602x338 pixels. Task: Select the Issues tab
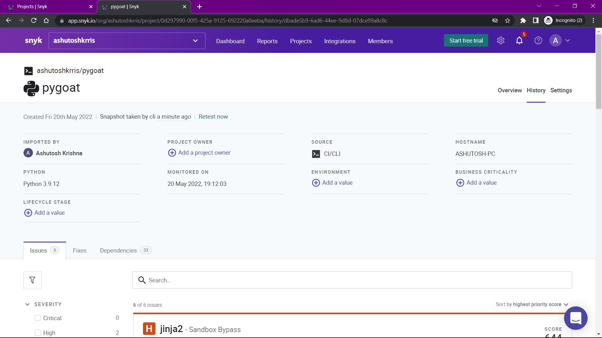[45, 250]
